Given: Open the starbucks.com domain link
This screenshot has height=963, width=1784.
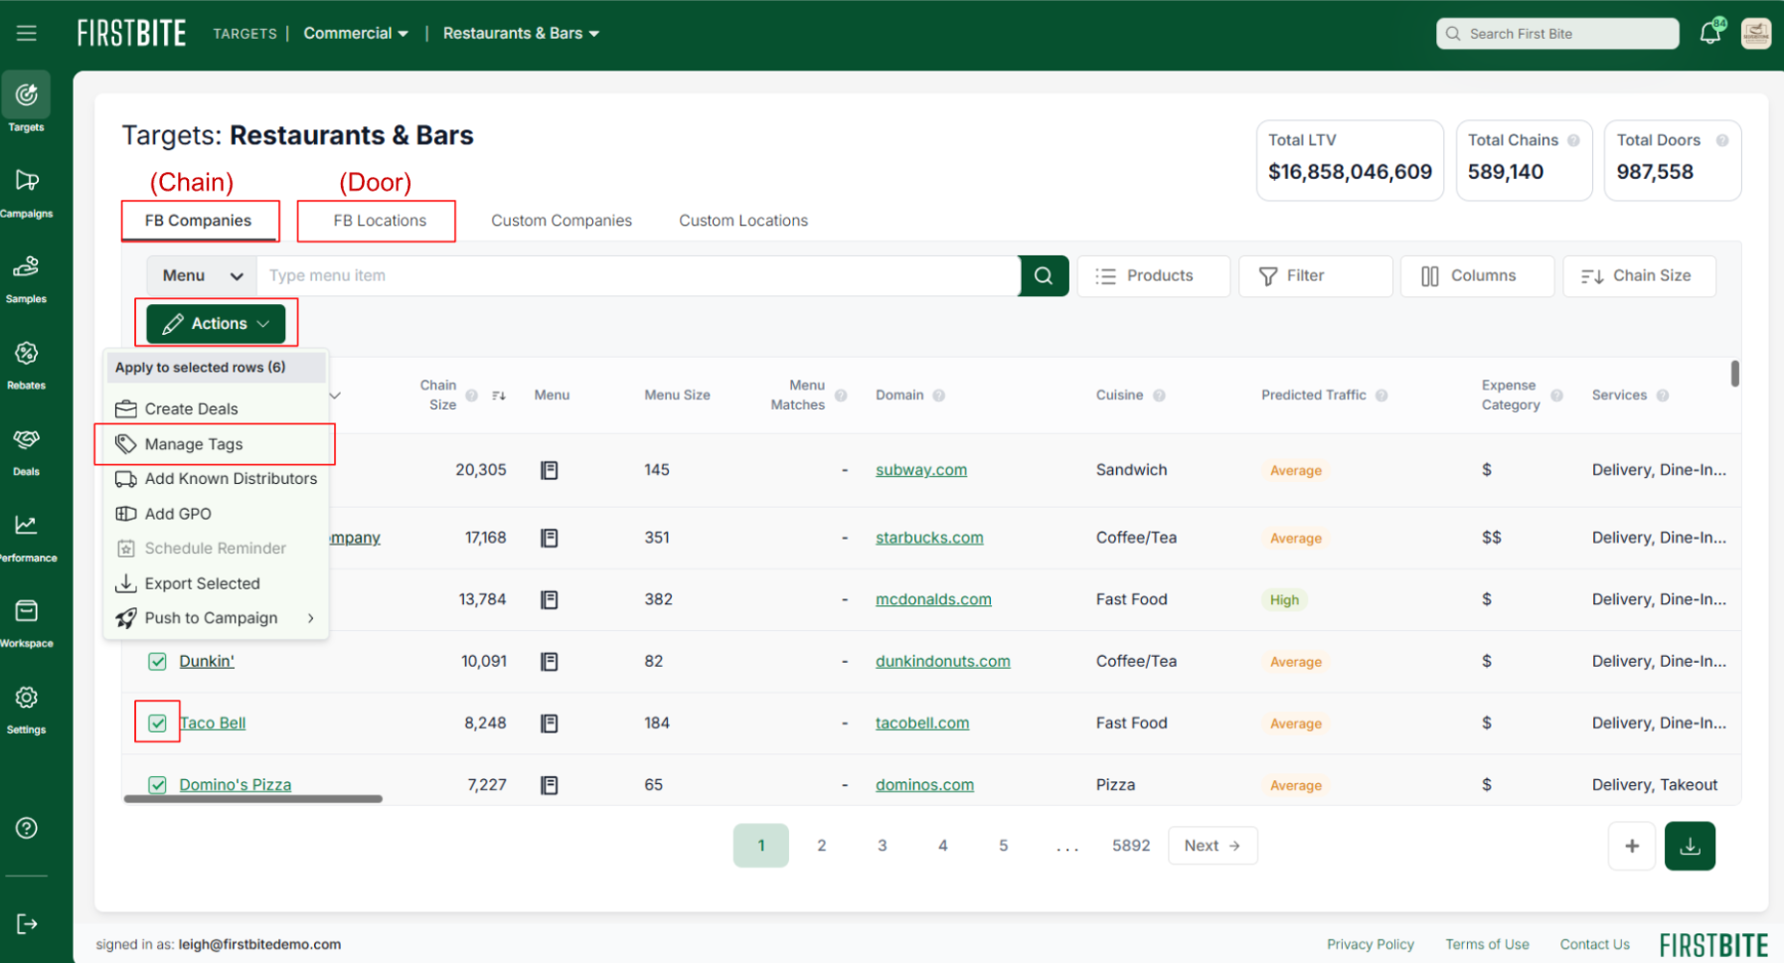Looking at the screenshot, I should 929,538.
